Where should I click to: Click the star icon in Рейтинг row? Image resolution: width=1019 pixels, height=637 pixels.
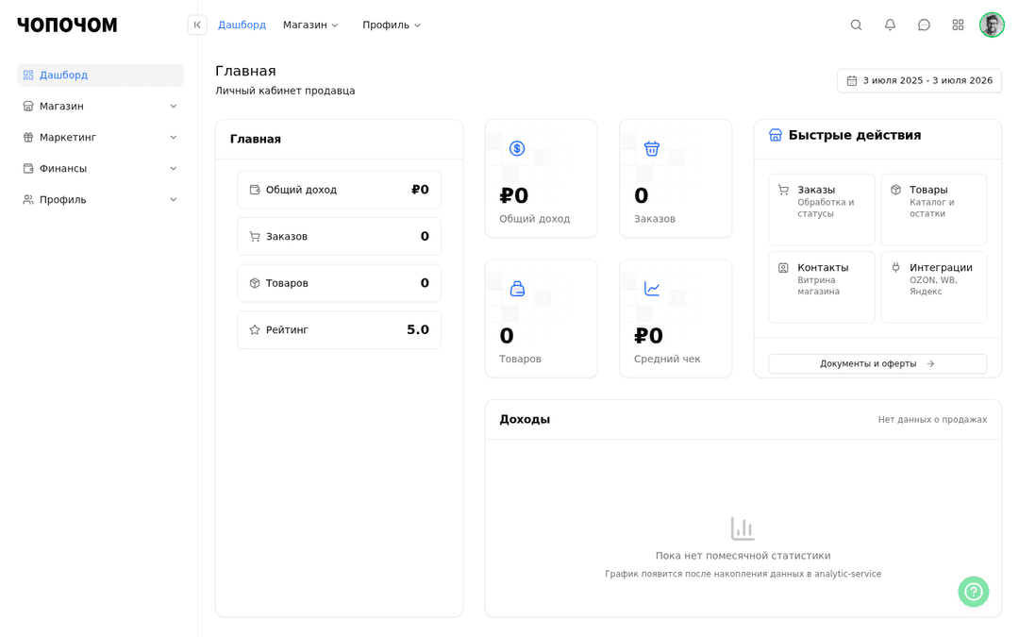point(255,330)
